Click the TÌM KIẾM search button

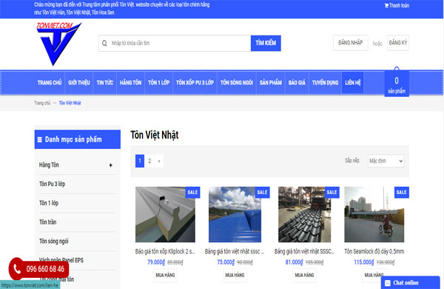(266, 43)
